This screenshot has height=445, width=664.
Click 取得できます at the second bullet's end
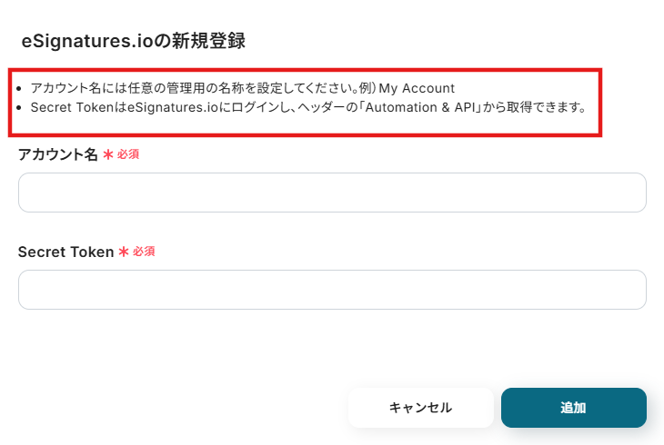coord(546,107)
